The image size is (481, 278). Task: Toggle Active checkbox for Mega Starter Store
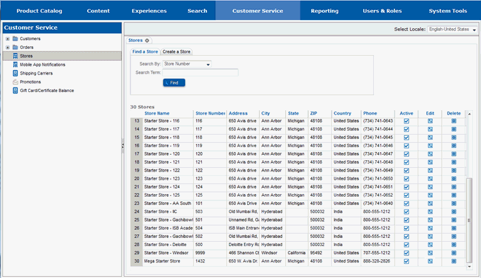pos(406,261)
